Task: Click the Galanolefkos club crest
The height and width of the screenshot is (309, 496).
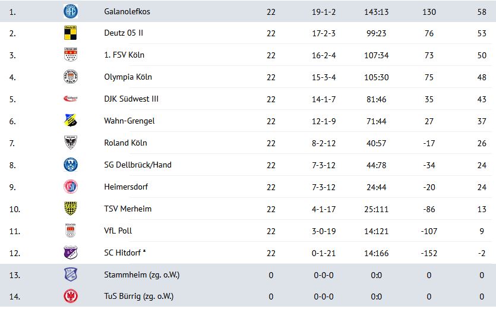Action: pyautogui.click(x=71, y=11)
